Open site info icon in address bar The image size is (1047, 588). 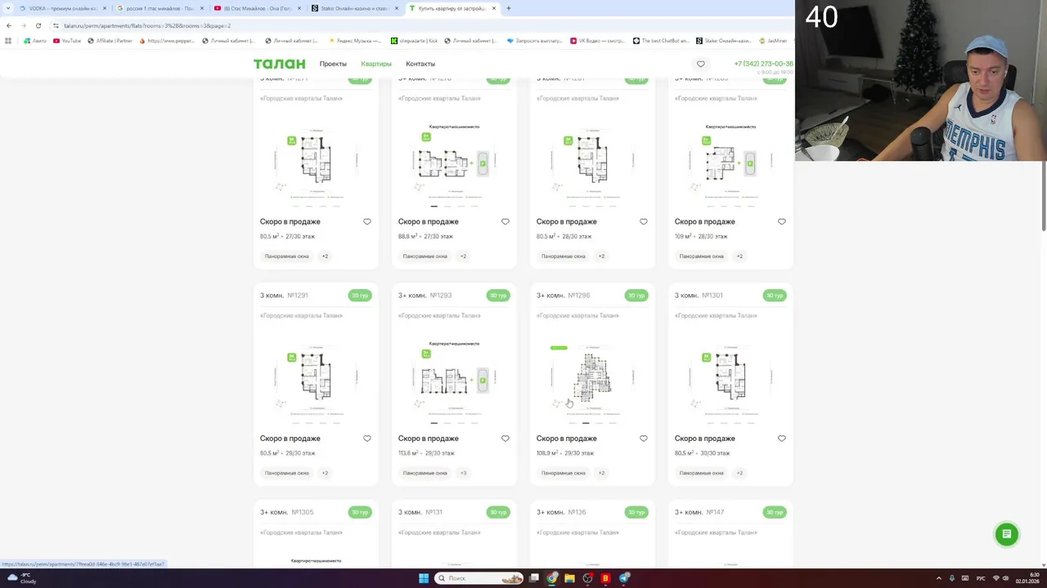point(56,25)
